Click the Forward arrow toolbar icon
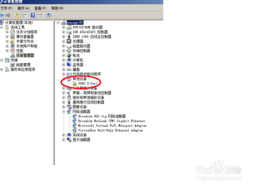This screenshot has height=187, width=256. point(8,15)
